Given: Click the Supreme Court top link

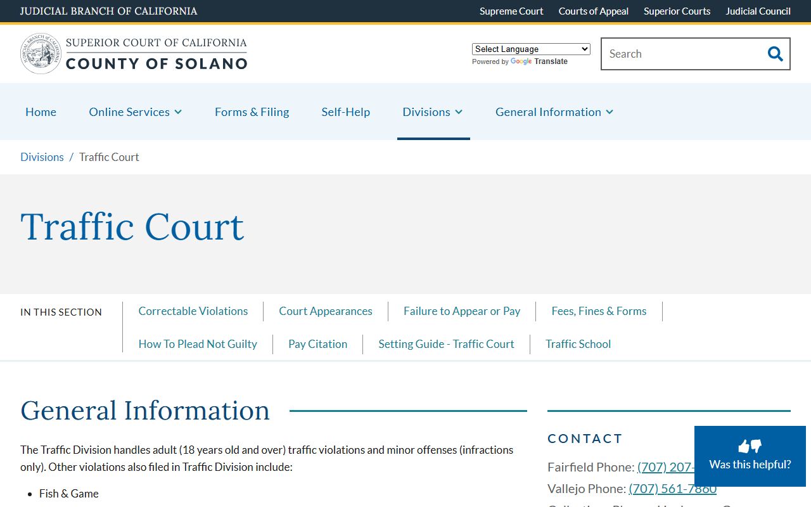Looking at the screenshot, I should point(511,11).
